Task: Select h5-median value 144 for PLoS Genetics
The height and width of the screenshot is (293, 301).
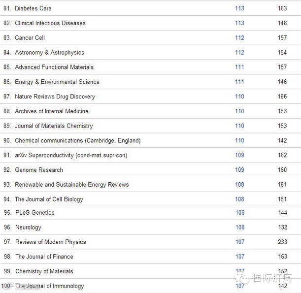Action: [x=283, y=213]
